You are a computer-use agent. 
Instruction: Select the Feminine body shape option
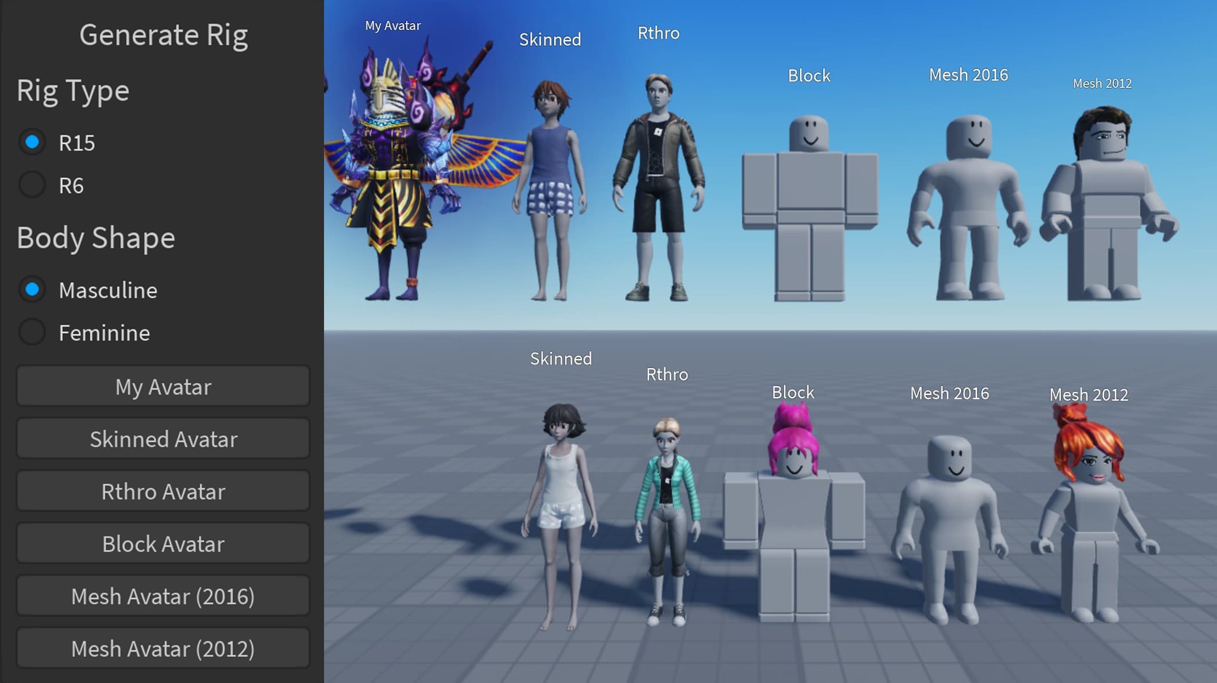[x=31, y=333]
